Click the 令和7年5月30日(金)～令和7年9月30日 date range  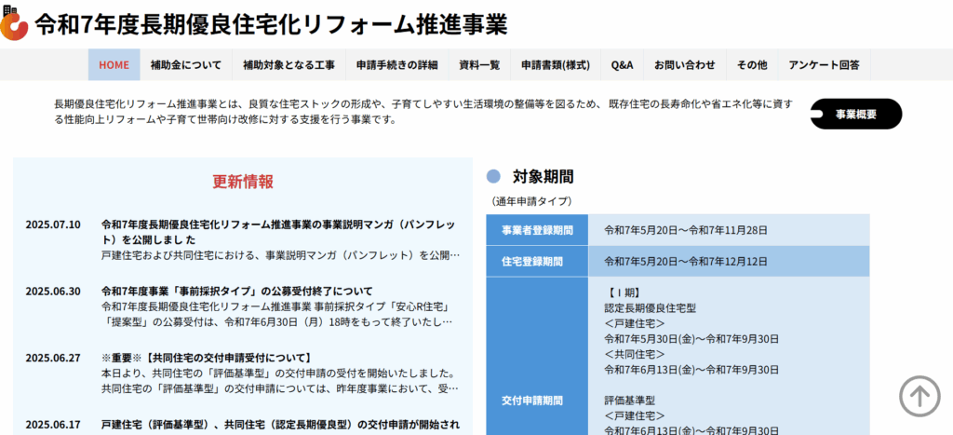pos(691,339)
